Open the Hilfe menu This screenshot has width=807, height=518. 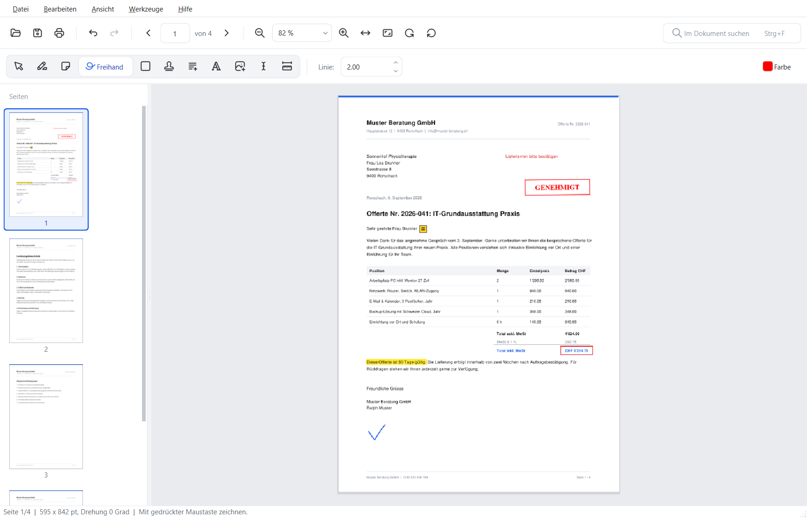185,9
